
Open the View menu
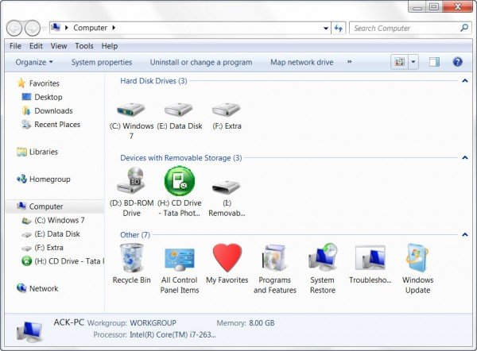pos(59,46)
